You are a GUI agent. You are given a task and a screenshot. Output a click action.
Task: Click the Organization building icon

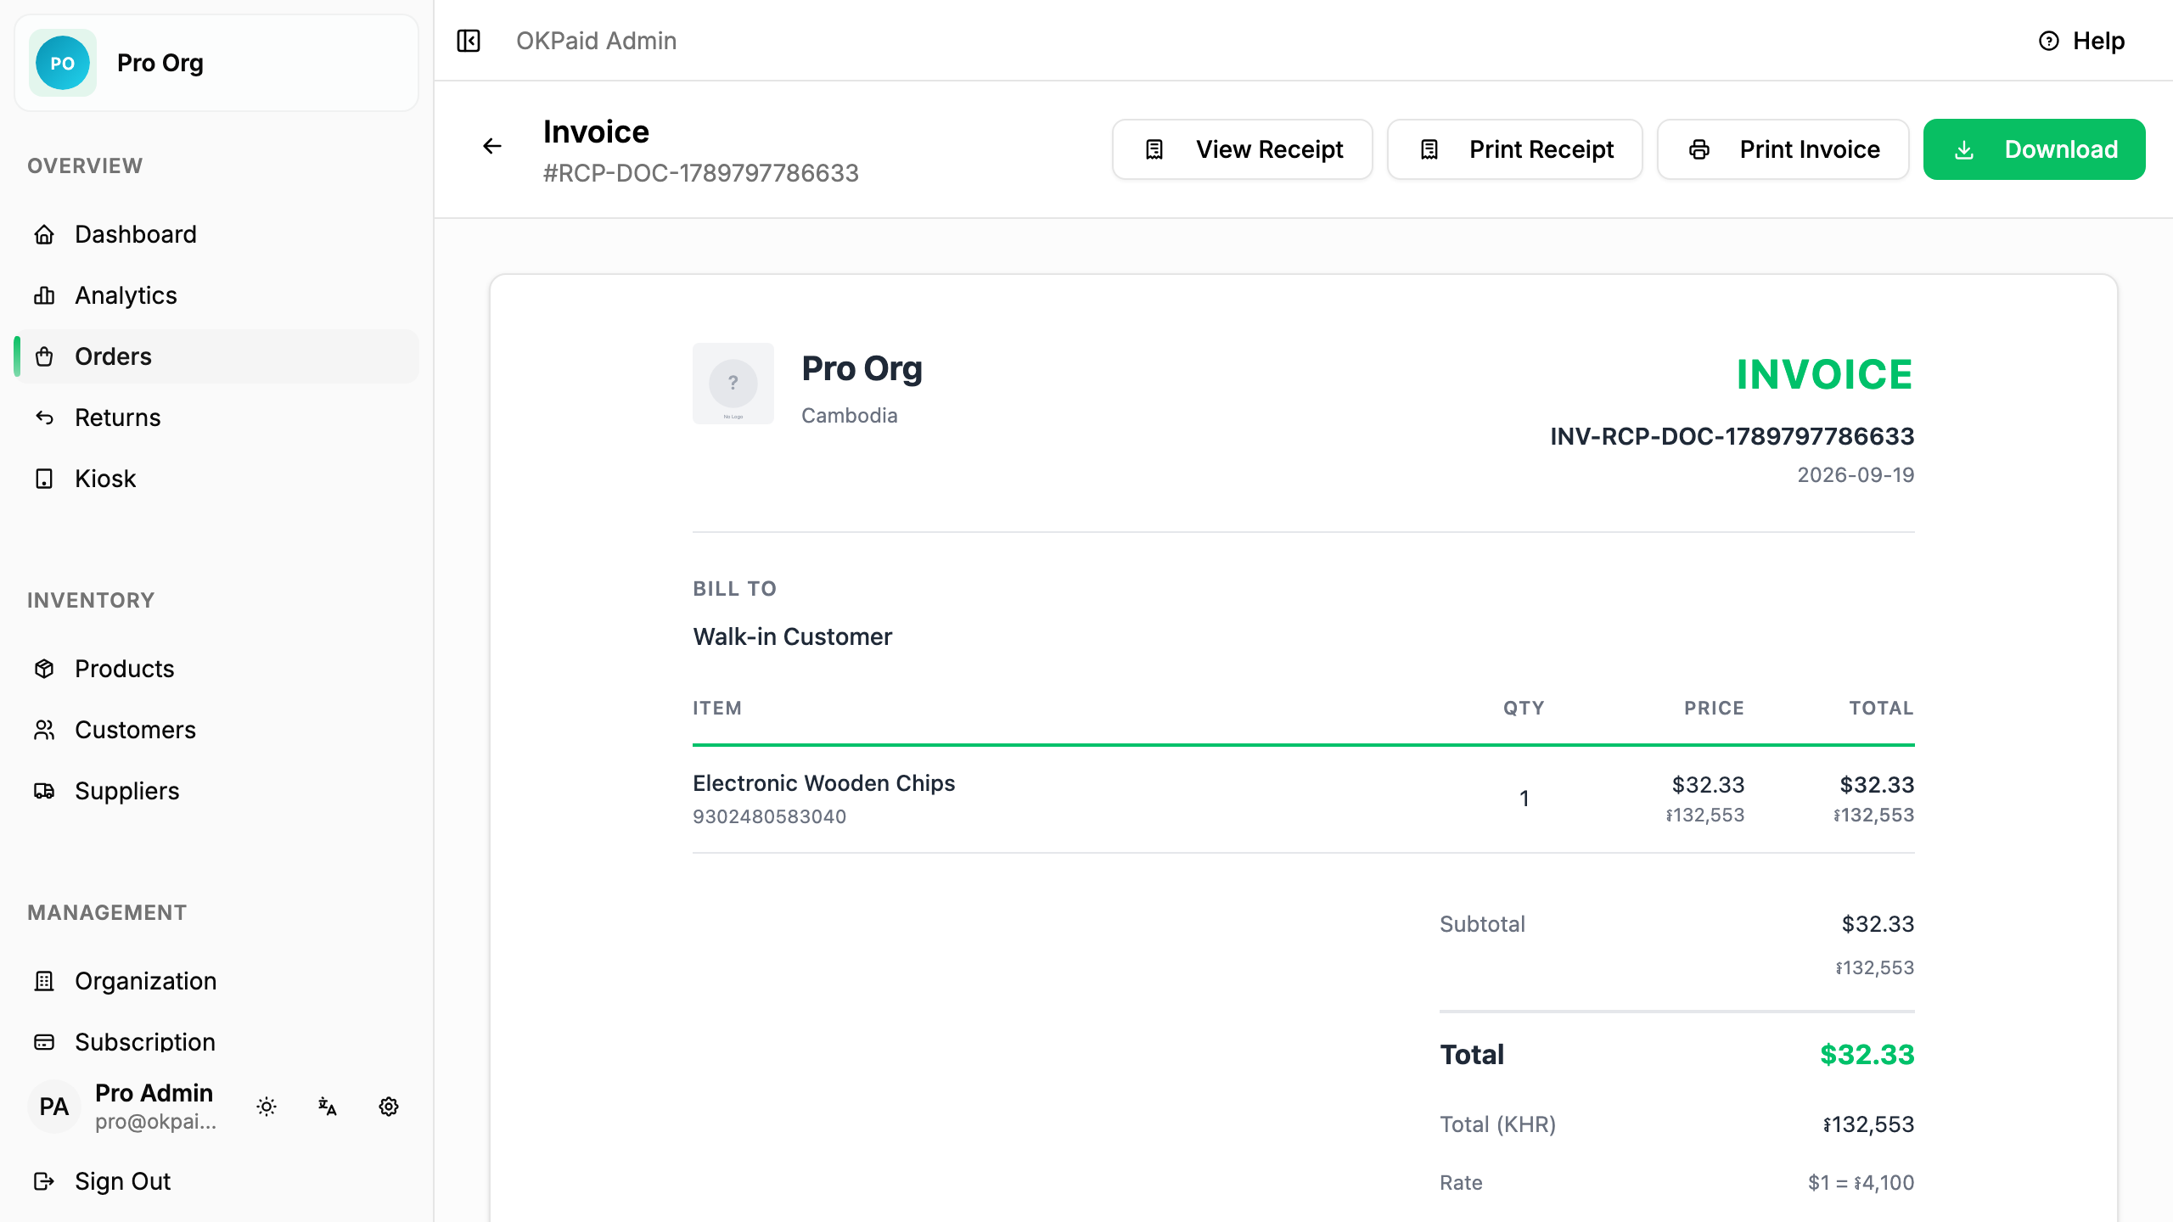[x=44, y=981]
